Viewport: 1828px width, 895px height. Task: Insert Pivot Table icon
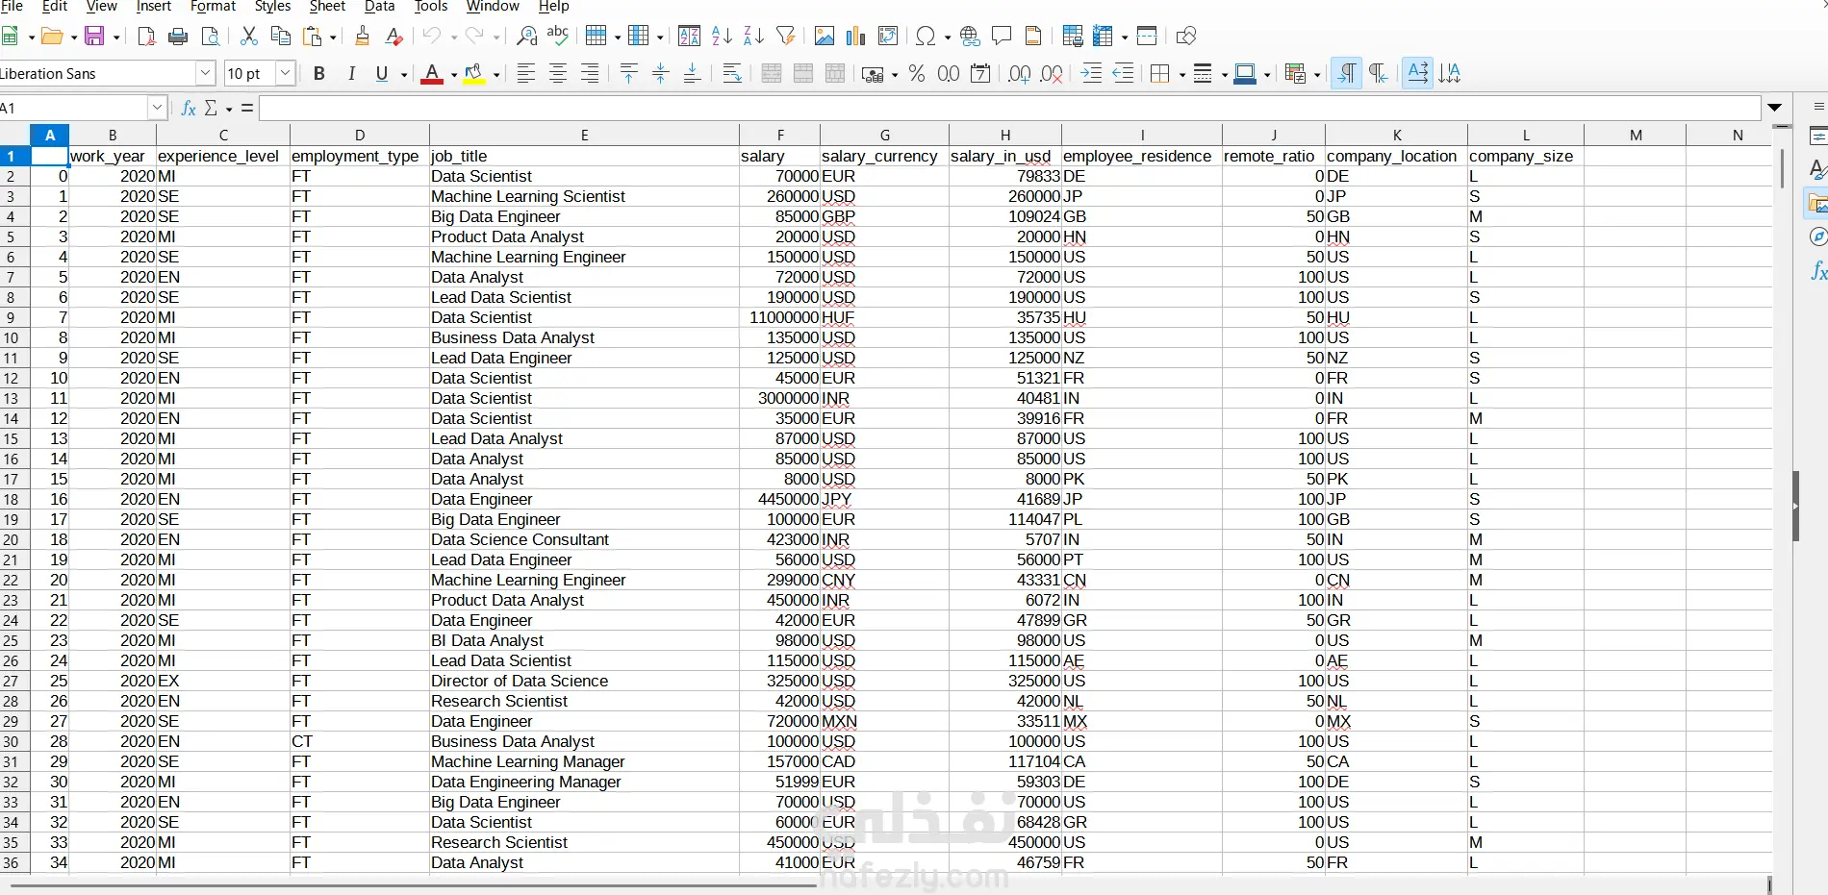click(888, 37)
